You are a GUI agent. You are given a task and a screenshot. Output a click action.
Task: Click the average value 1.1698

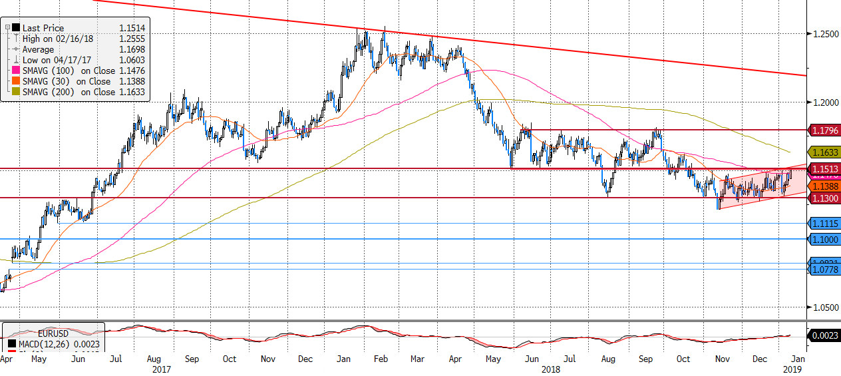(x=131, y=49)
